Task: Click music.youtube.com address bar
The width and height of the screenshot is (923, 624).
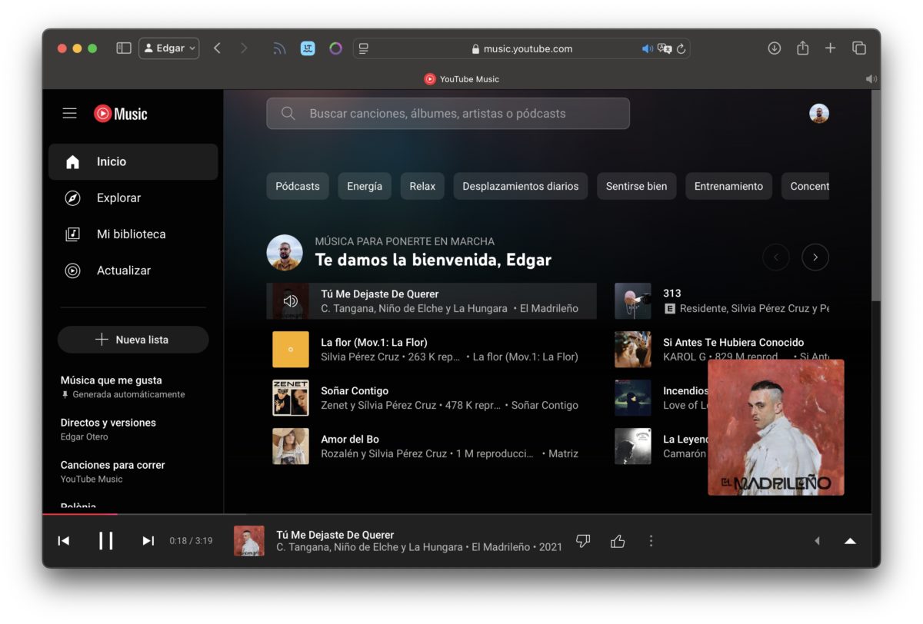Action: click(521, 48)
